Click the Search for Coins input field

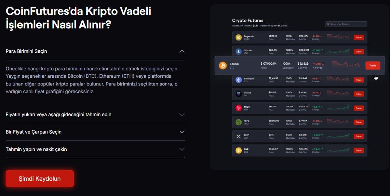point(346,24)
